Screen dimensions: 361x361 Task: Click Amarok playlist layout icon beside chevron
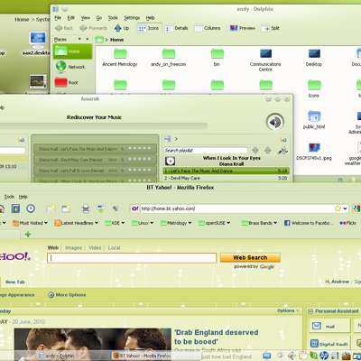point(168,139)
